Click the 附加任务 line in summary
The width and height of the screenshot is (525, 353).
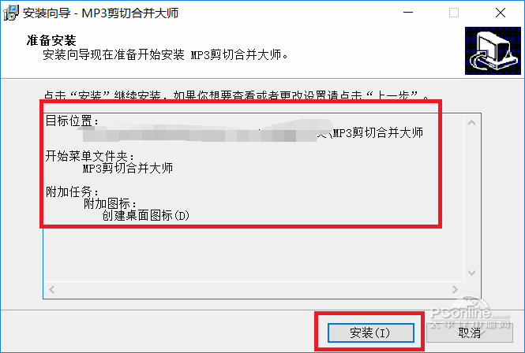point(72,191)
